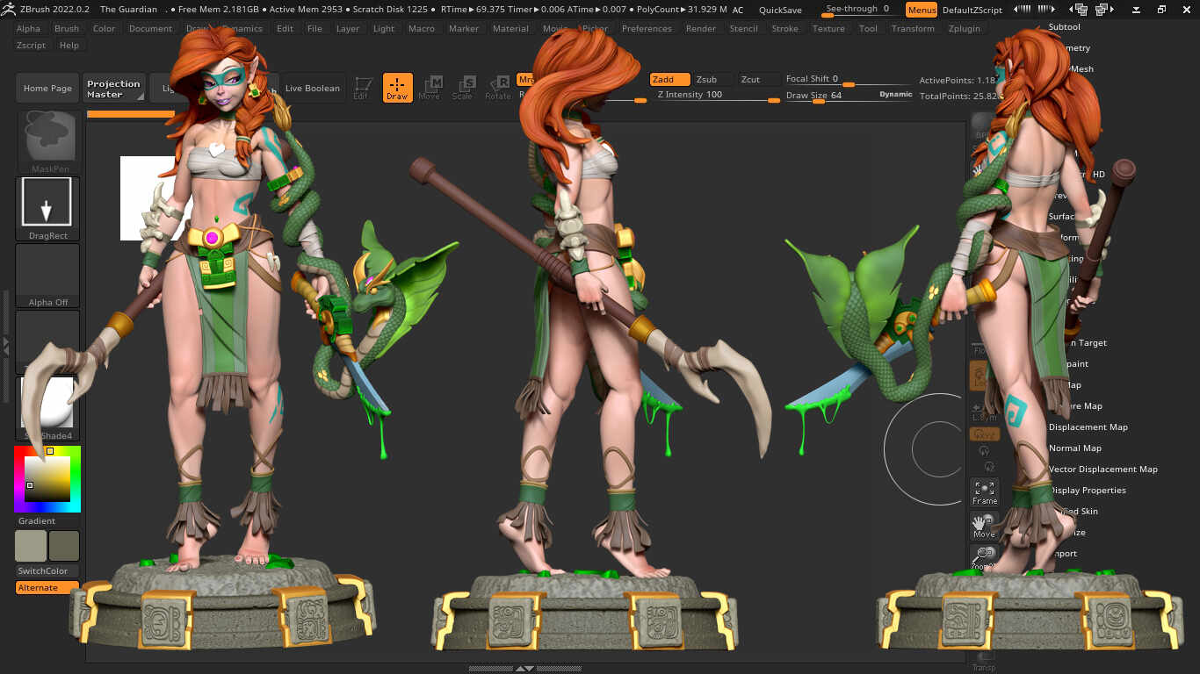Open the Macro menu
The width and height of the screenshot is (1200, 674).
pos(422,28)
